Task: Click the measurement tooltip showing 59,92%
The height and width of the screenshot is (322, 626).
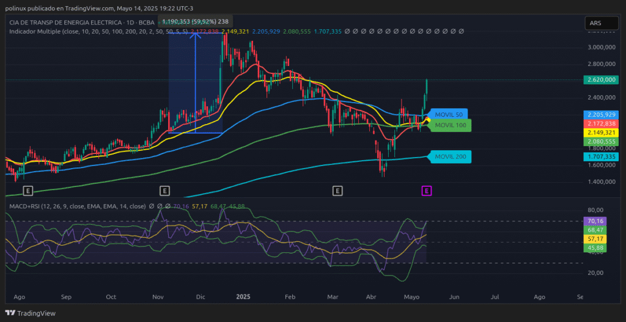Action: click(195, 21)
